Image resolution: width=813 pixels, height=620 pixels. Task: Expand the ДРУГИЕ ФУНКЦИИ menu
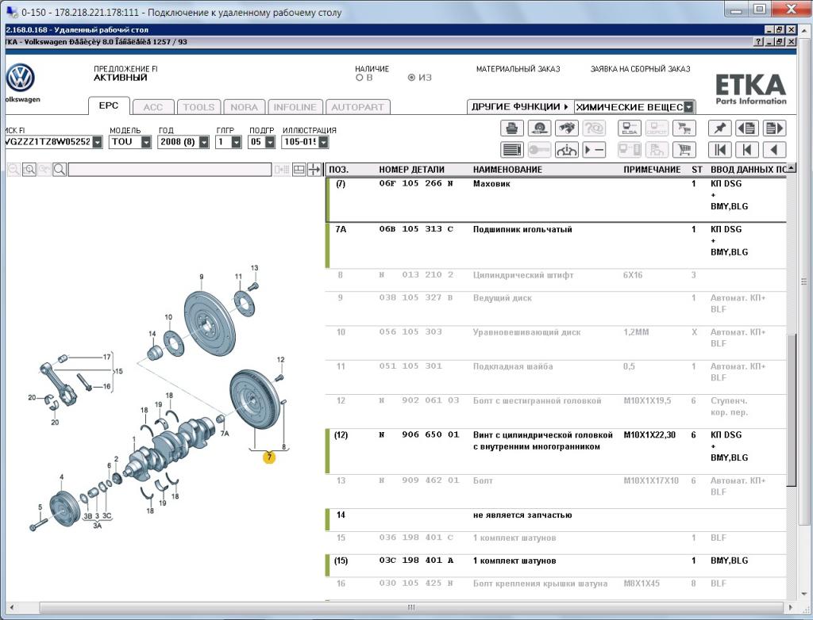(520, 107)
